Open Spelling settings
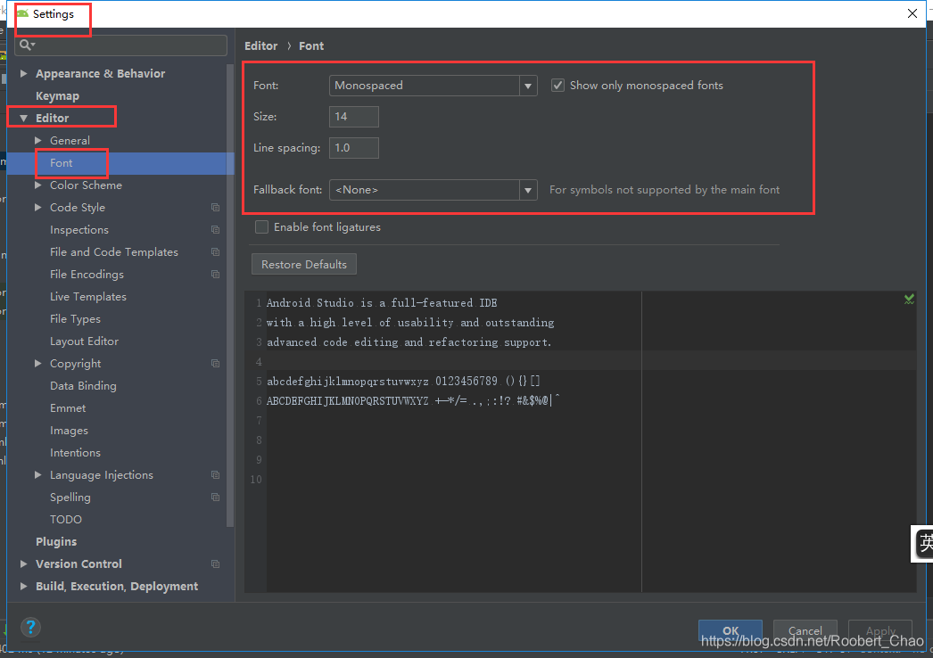The image size is (933, 658). [70, 498]
